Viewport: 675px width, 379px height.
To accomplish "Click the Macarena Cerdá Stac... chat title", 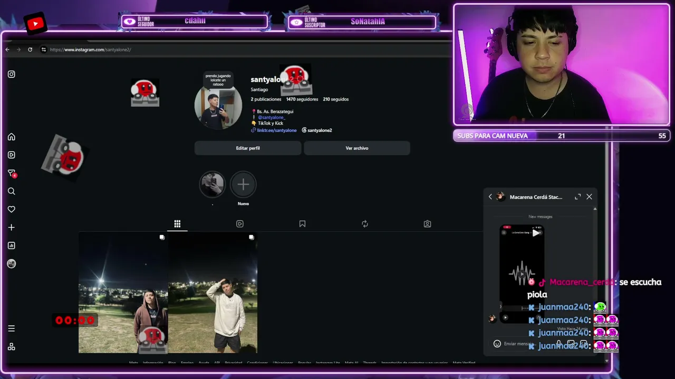I will (536, 197).
